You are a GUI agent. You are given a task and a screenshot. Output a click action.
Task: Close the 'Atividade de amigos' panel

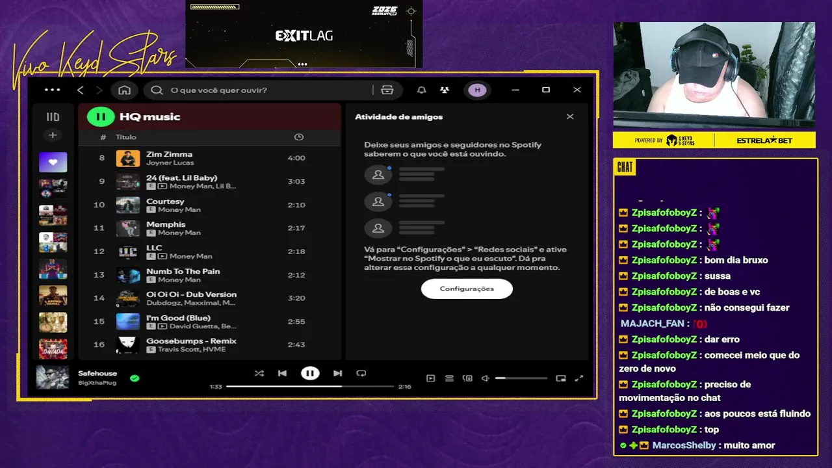point(570,117)
